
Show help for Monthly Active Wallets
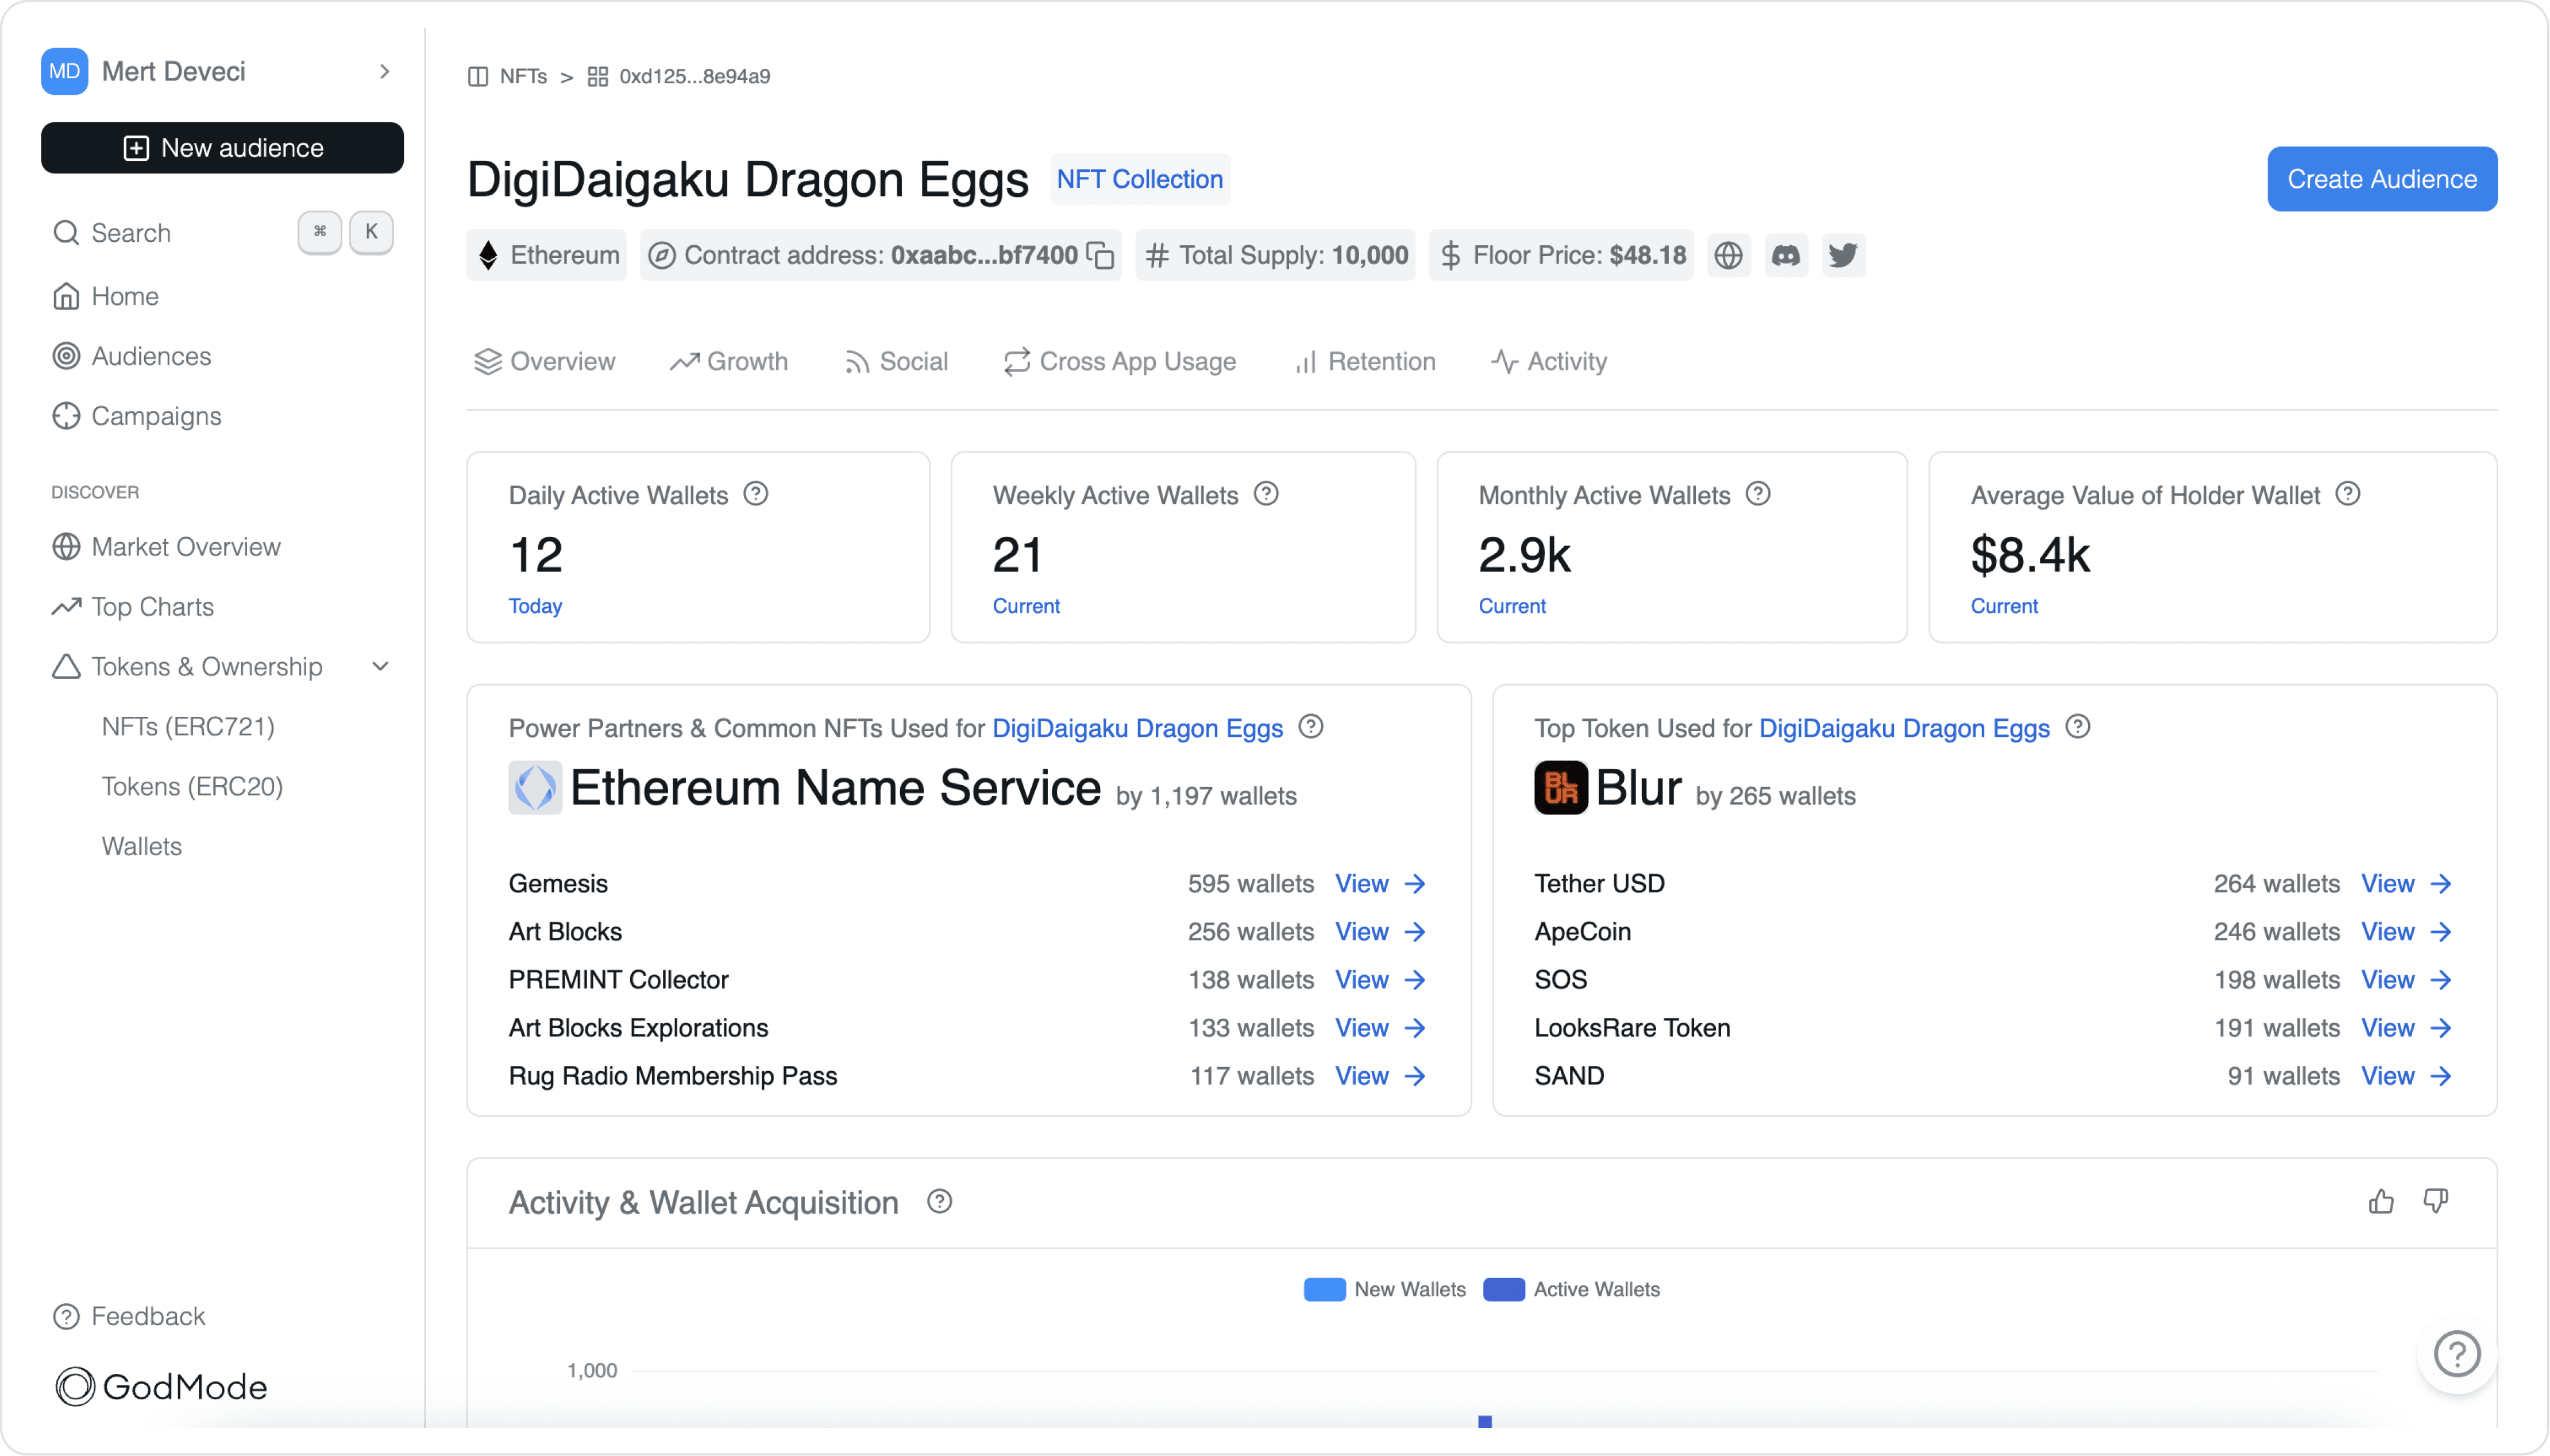(x=1758, y=494)
